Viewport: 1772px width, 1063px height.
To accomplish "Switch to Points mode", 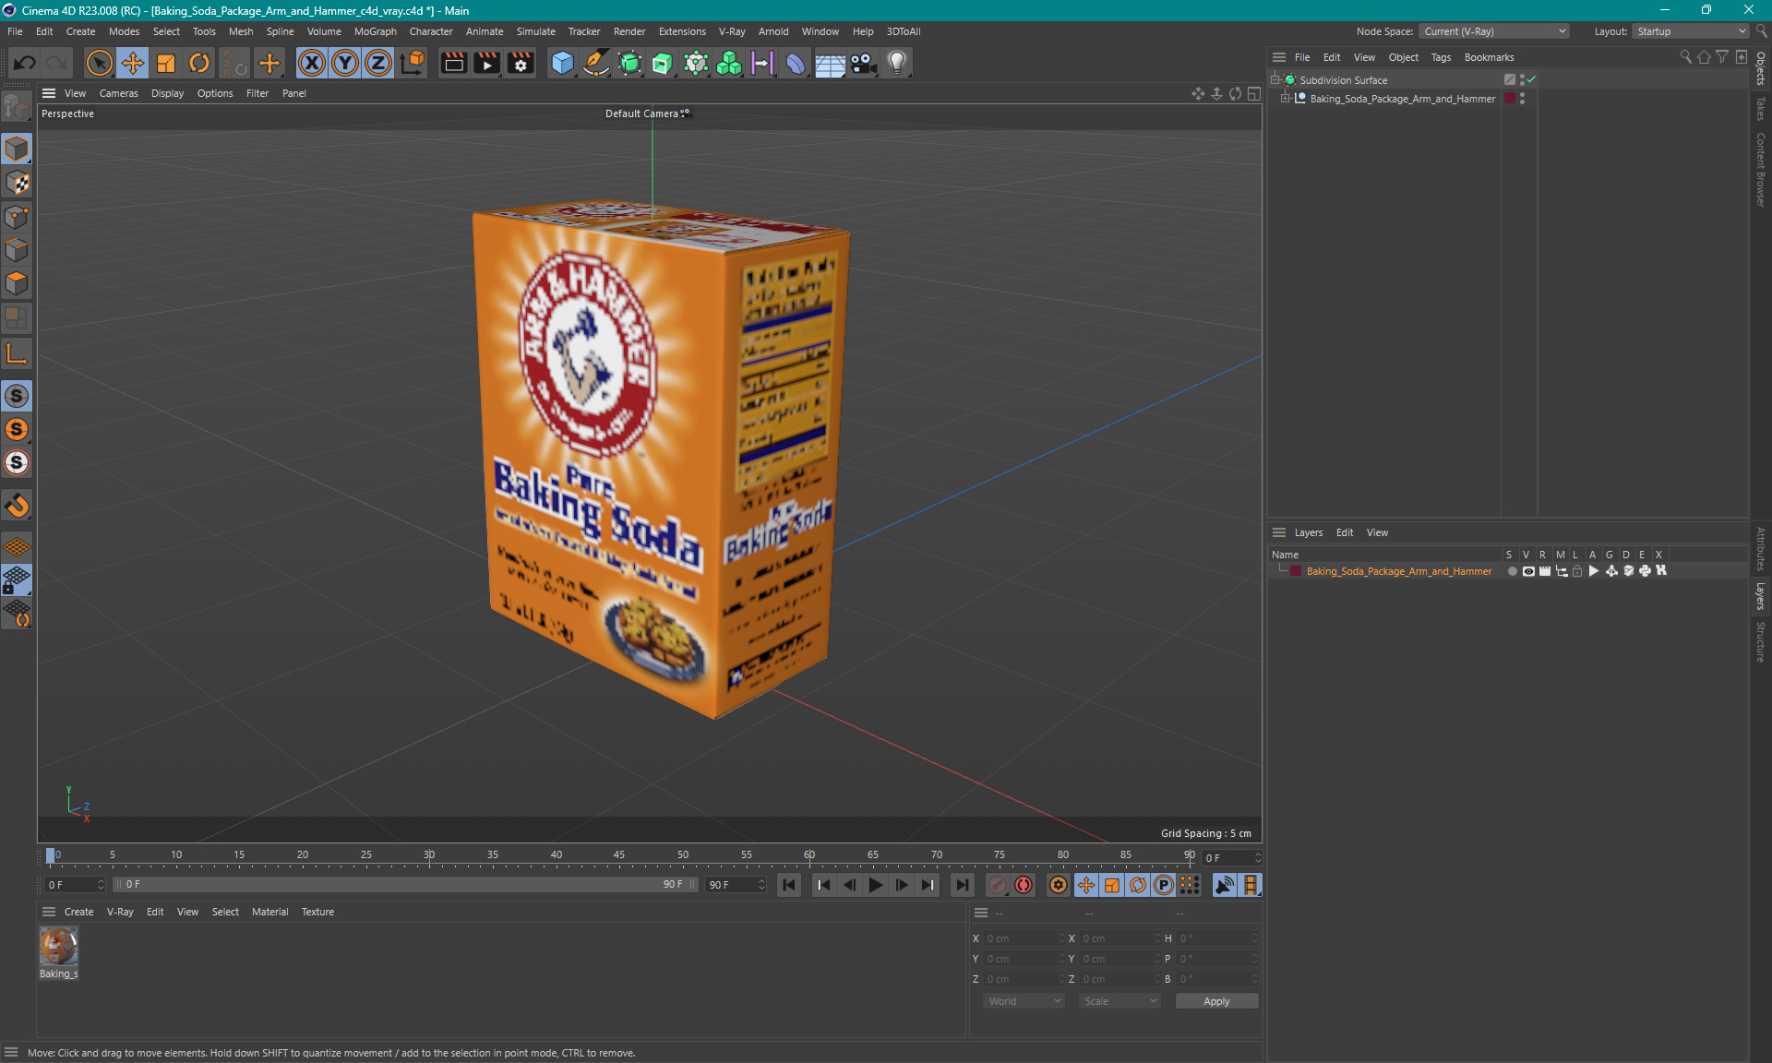I will 17,217.
